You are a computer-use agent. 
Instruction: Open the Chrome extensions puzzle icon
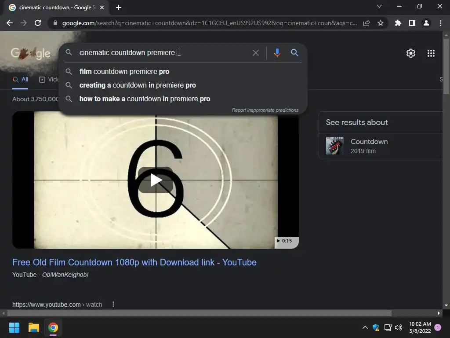pyautogui.click(x=398, y=23)
